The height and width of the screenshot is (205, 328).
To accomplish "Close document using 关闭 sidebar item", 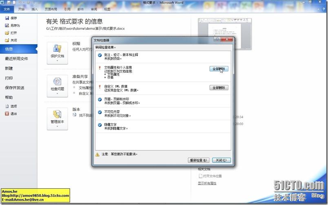I will [11, 40].
